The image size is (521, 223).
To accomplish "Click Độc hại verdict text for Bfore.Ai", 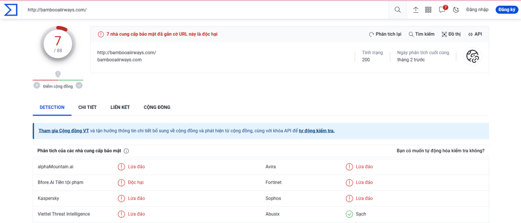I will [135, 182].
